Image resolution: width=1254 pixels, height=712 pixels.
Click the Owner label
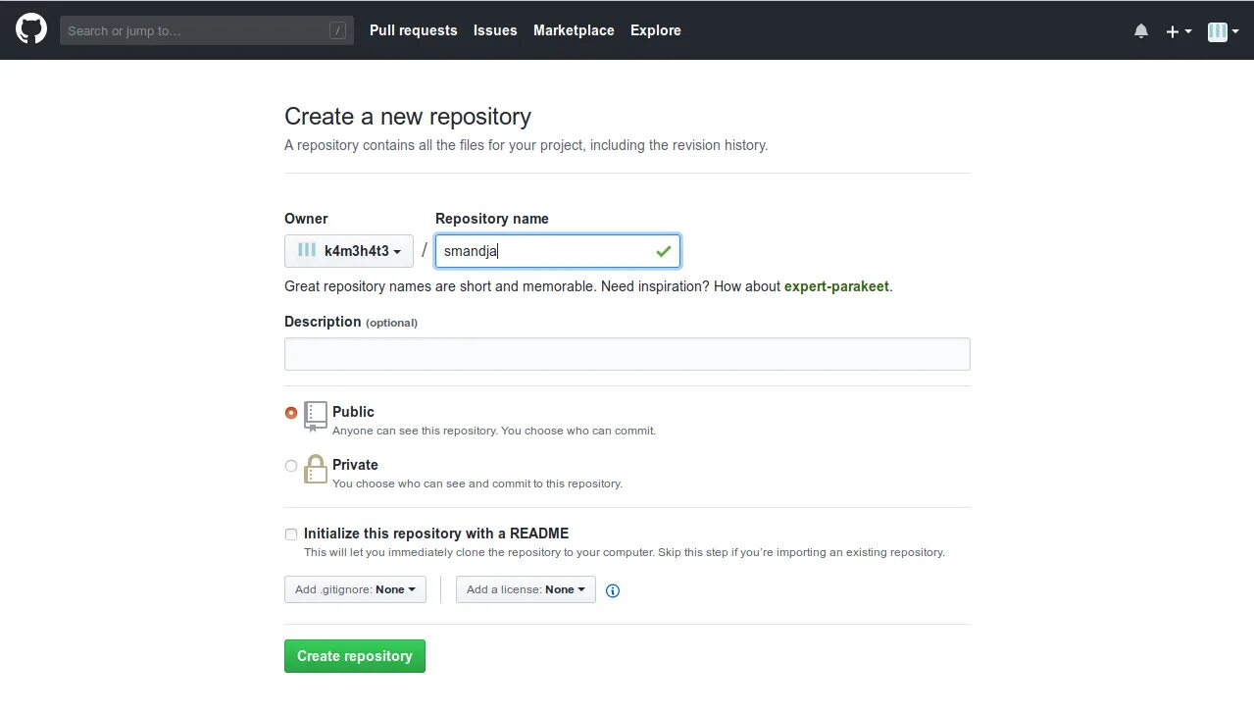tap(306, 219)
